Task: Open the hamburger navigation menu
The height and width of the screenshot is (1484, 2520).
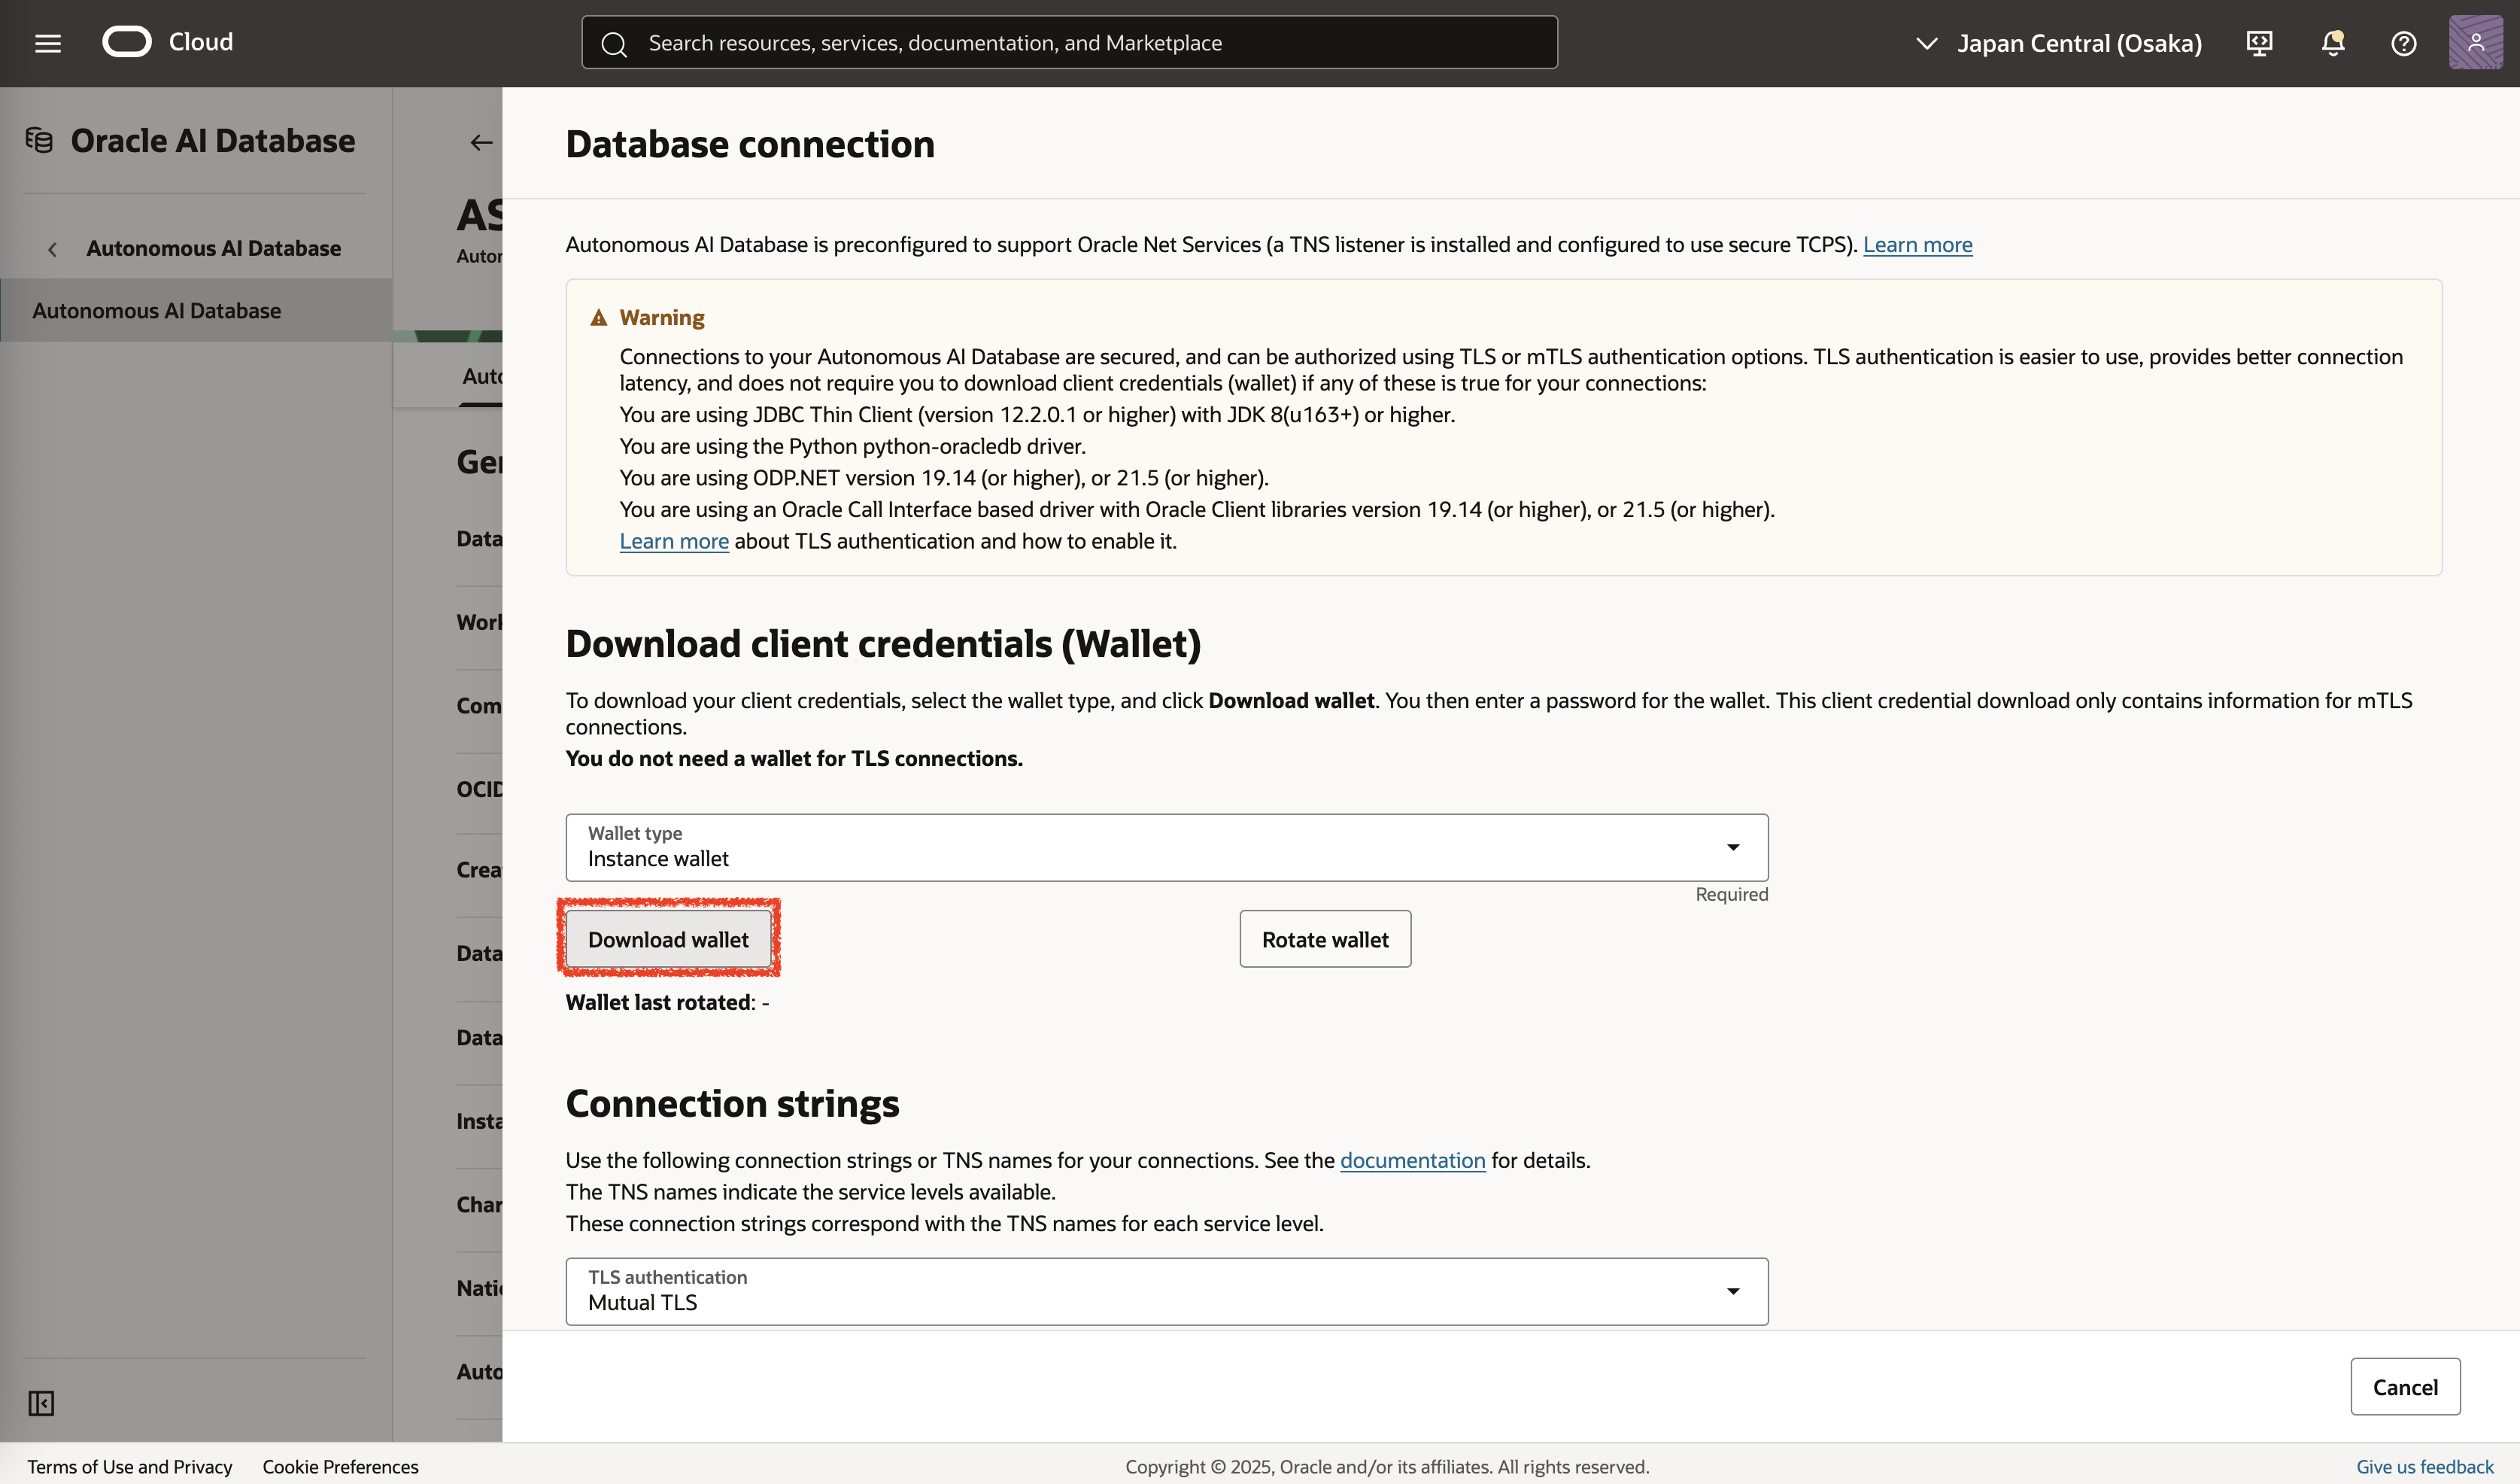Action: point(47,43)
